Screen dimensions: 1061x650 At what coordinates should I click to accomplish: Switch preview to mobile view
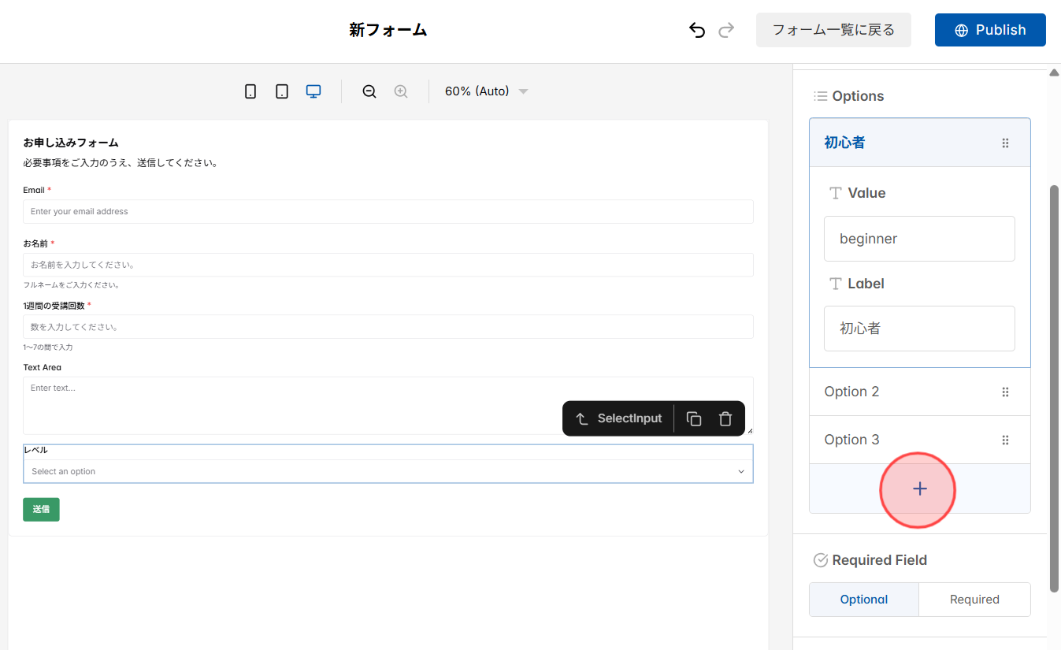click(250, 91)
